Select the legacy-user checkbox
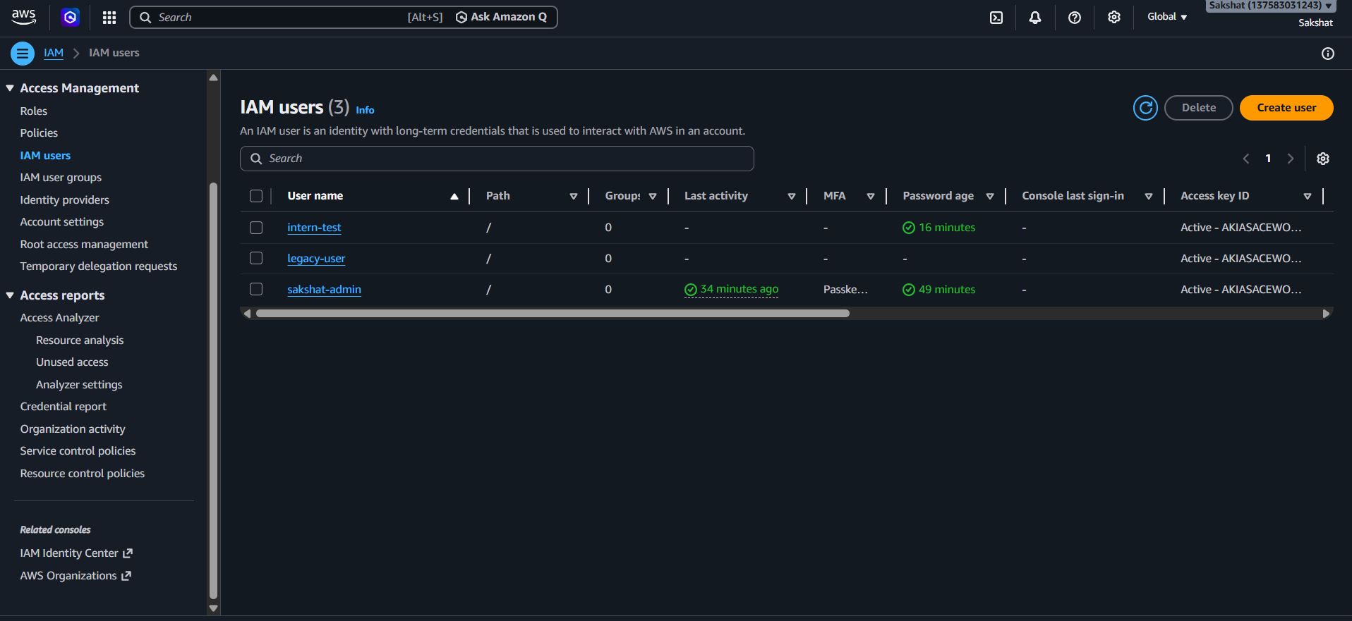Screen dimensions: 1352x621 point(256,258)
